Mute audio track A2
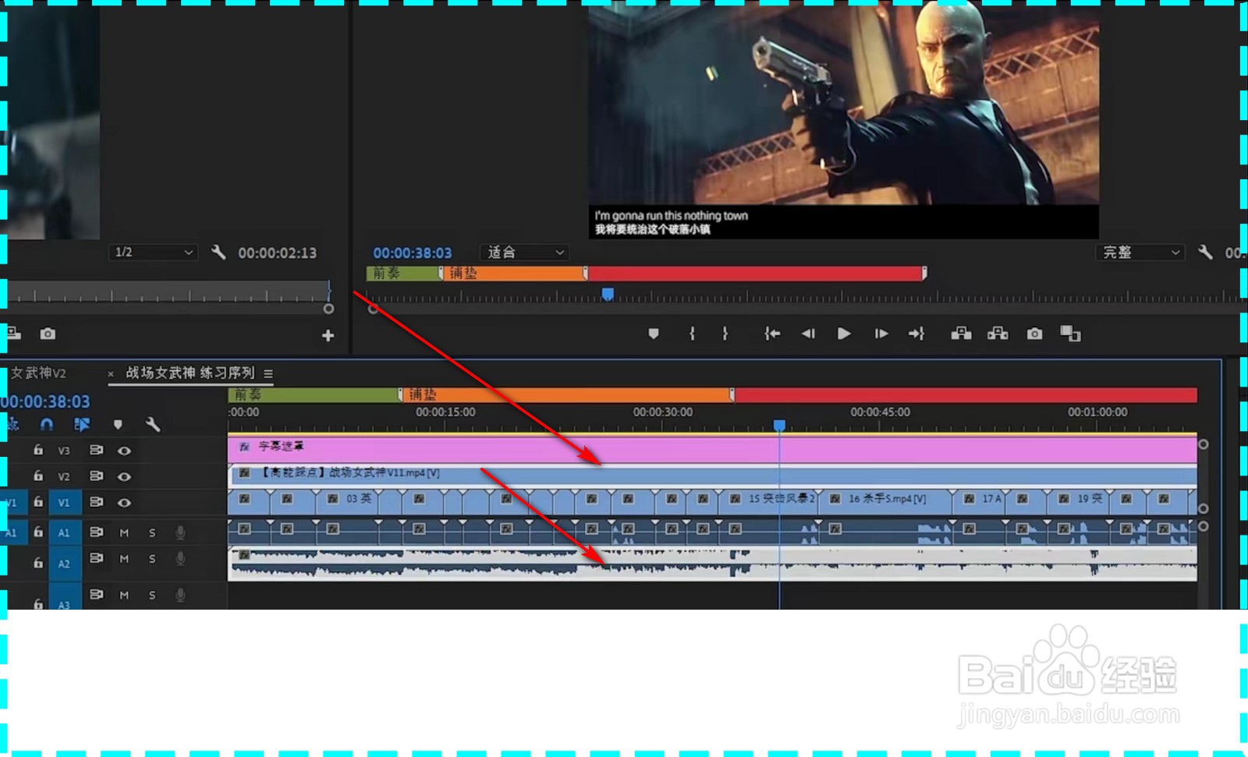 pyautogui.click(x=124, y=559)
